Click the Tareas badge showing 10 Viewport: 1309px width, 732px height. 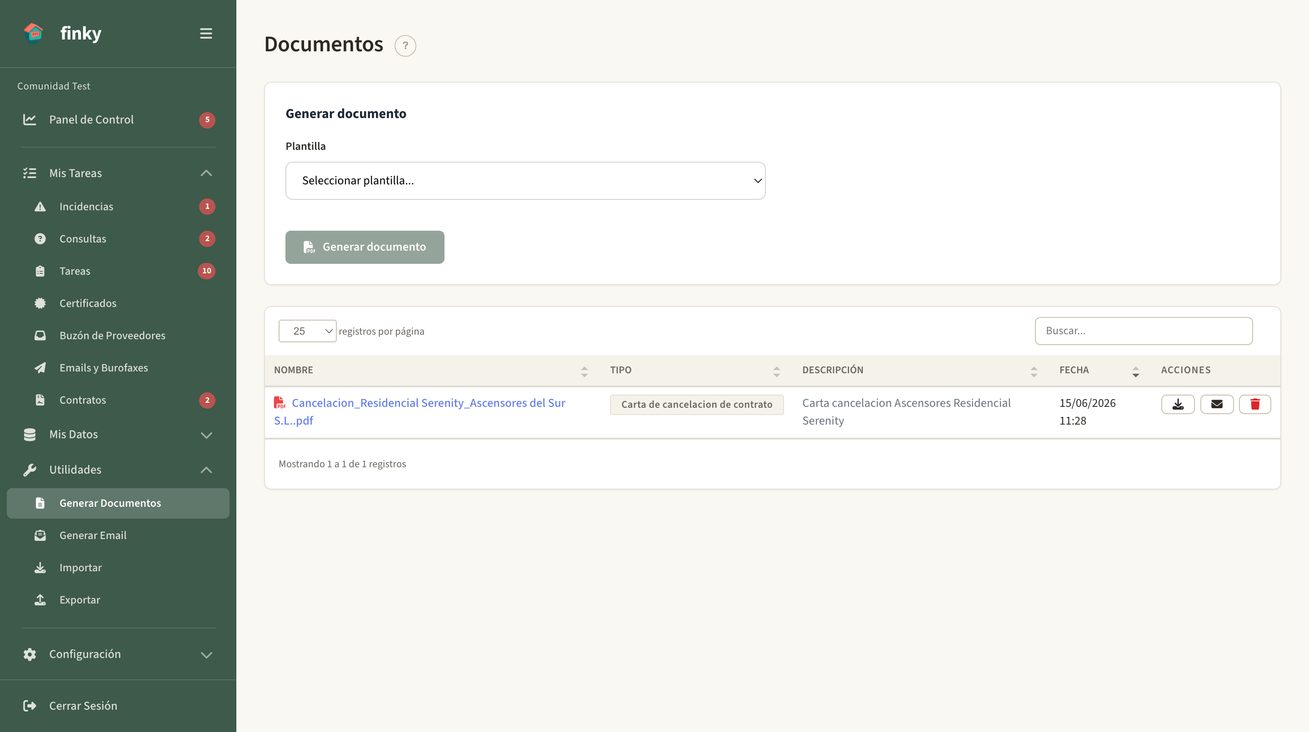tap(206, 271)
